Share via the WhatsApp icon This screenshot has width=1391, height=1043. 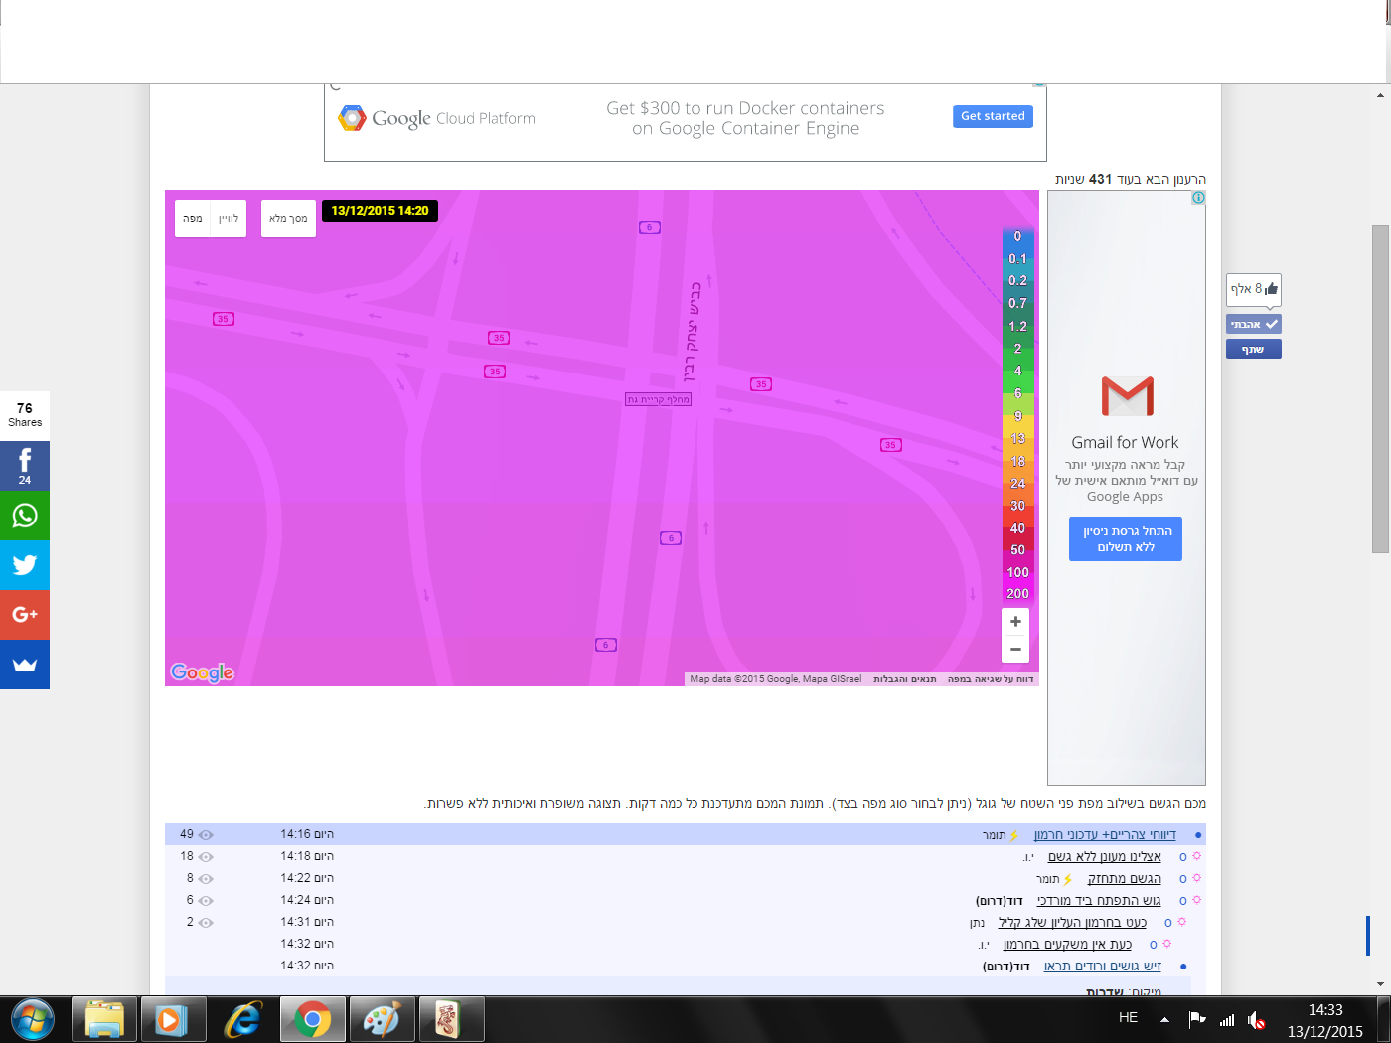(25, 516)
